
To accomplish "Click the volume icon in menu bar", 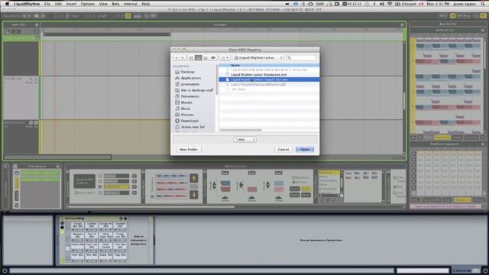I will 382,4.
